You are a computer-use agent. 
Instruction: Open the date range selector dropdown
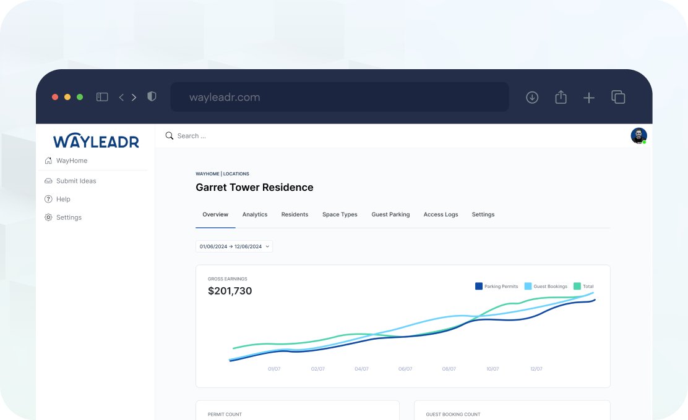pos(234,246)
